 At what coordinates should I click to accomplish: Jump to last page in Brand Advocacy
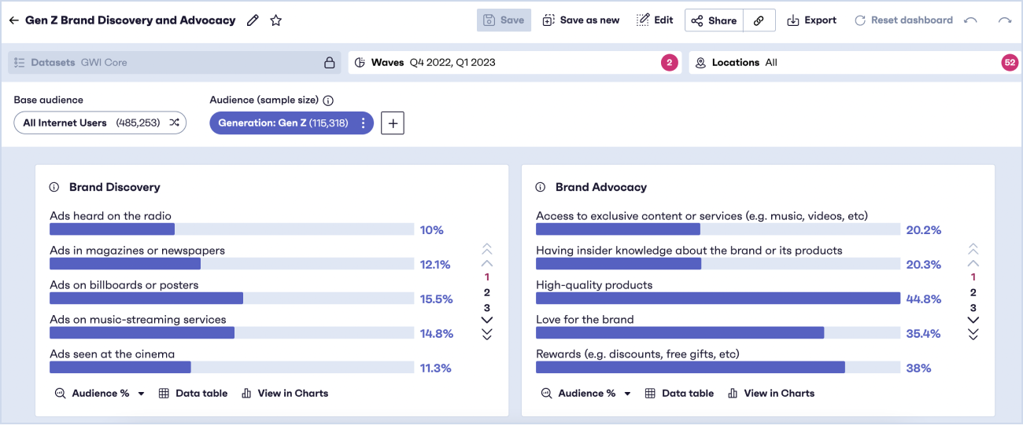tap(973, 334)
